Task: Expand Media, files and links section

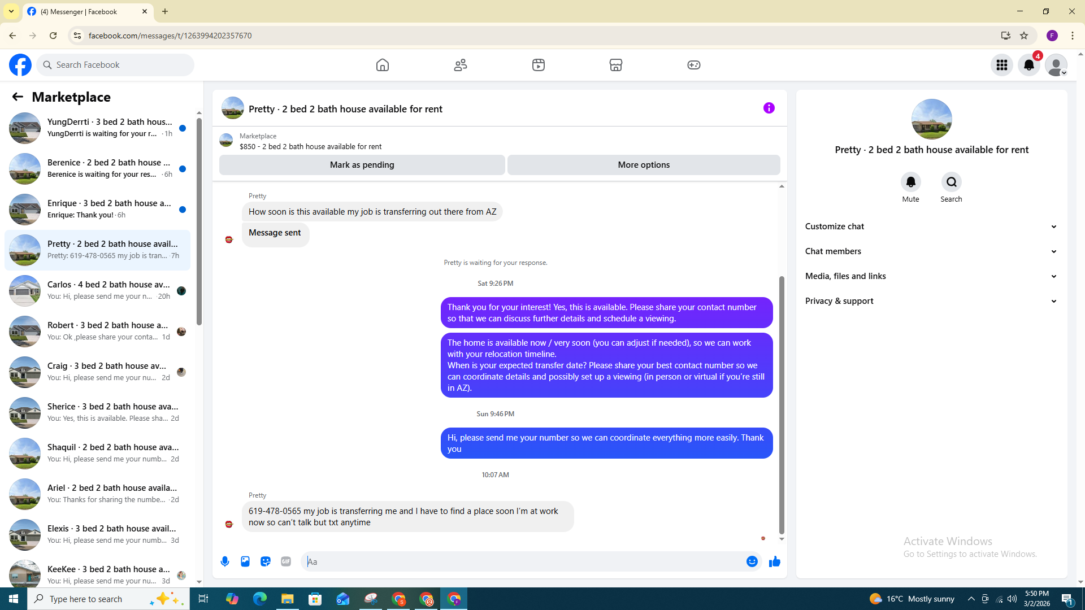Action: [931, 276]
